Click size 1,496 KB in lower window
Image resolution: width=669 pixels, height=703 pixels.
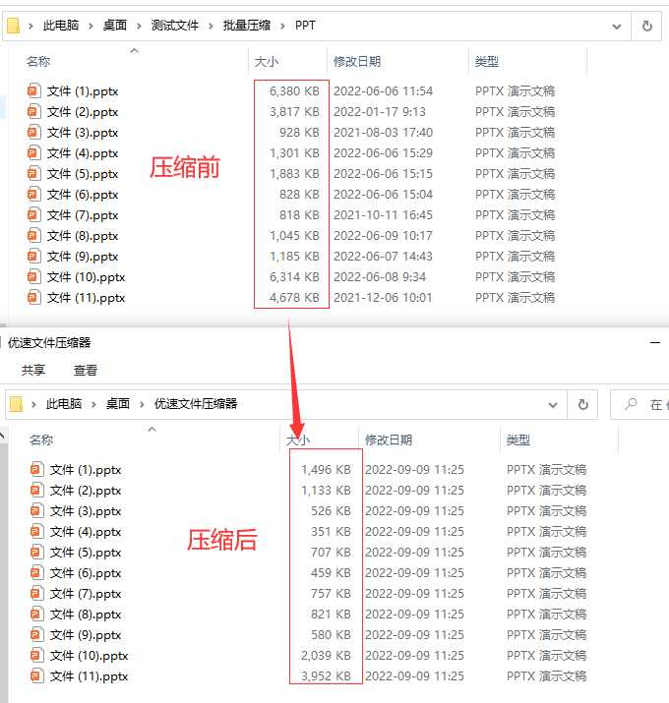[327, 469]
